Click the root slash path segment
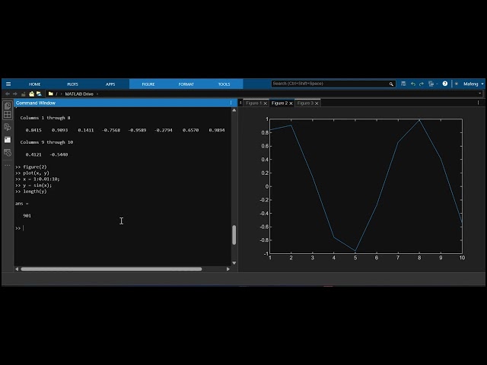The width and height of the screenshot is (487, 365). click(x=56, y=94)
